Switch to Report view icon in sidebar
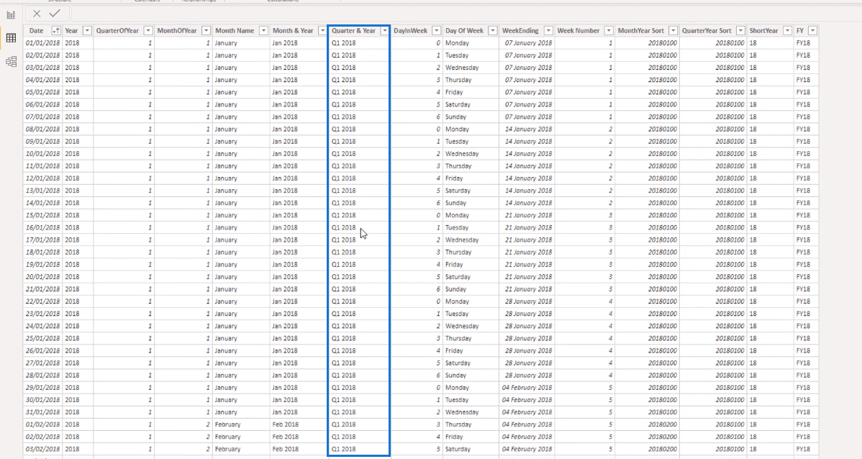This screenshot has height=459, width=862. (11, 15)
